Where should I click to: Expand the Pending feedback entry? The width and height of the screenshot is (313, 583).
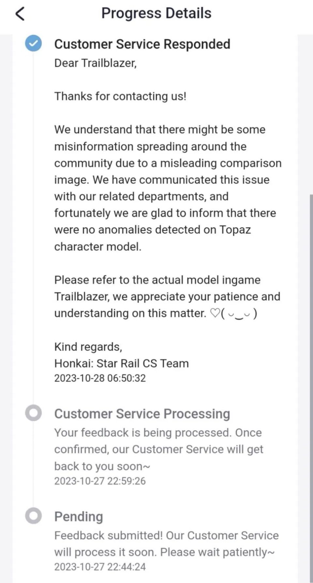point(78,516)
